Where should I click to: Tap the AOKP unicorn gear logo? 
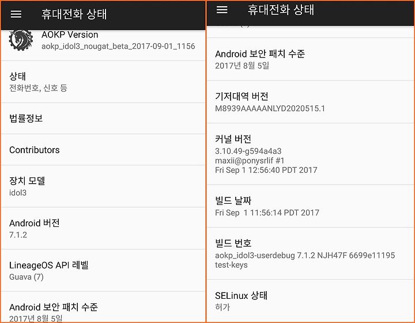[x=21, y=40]
